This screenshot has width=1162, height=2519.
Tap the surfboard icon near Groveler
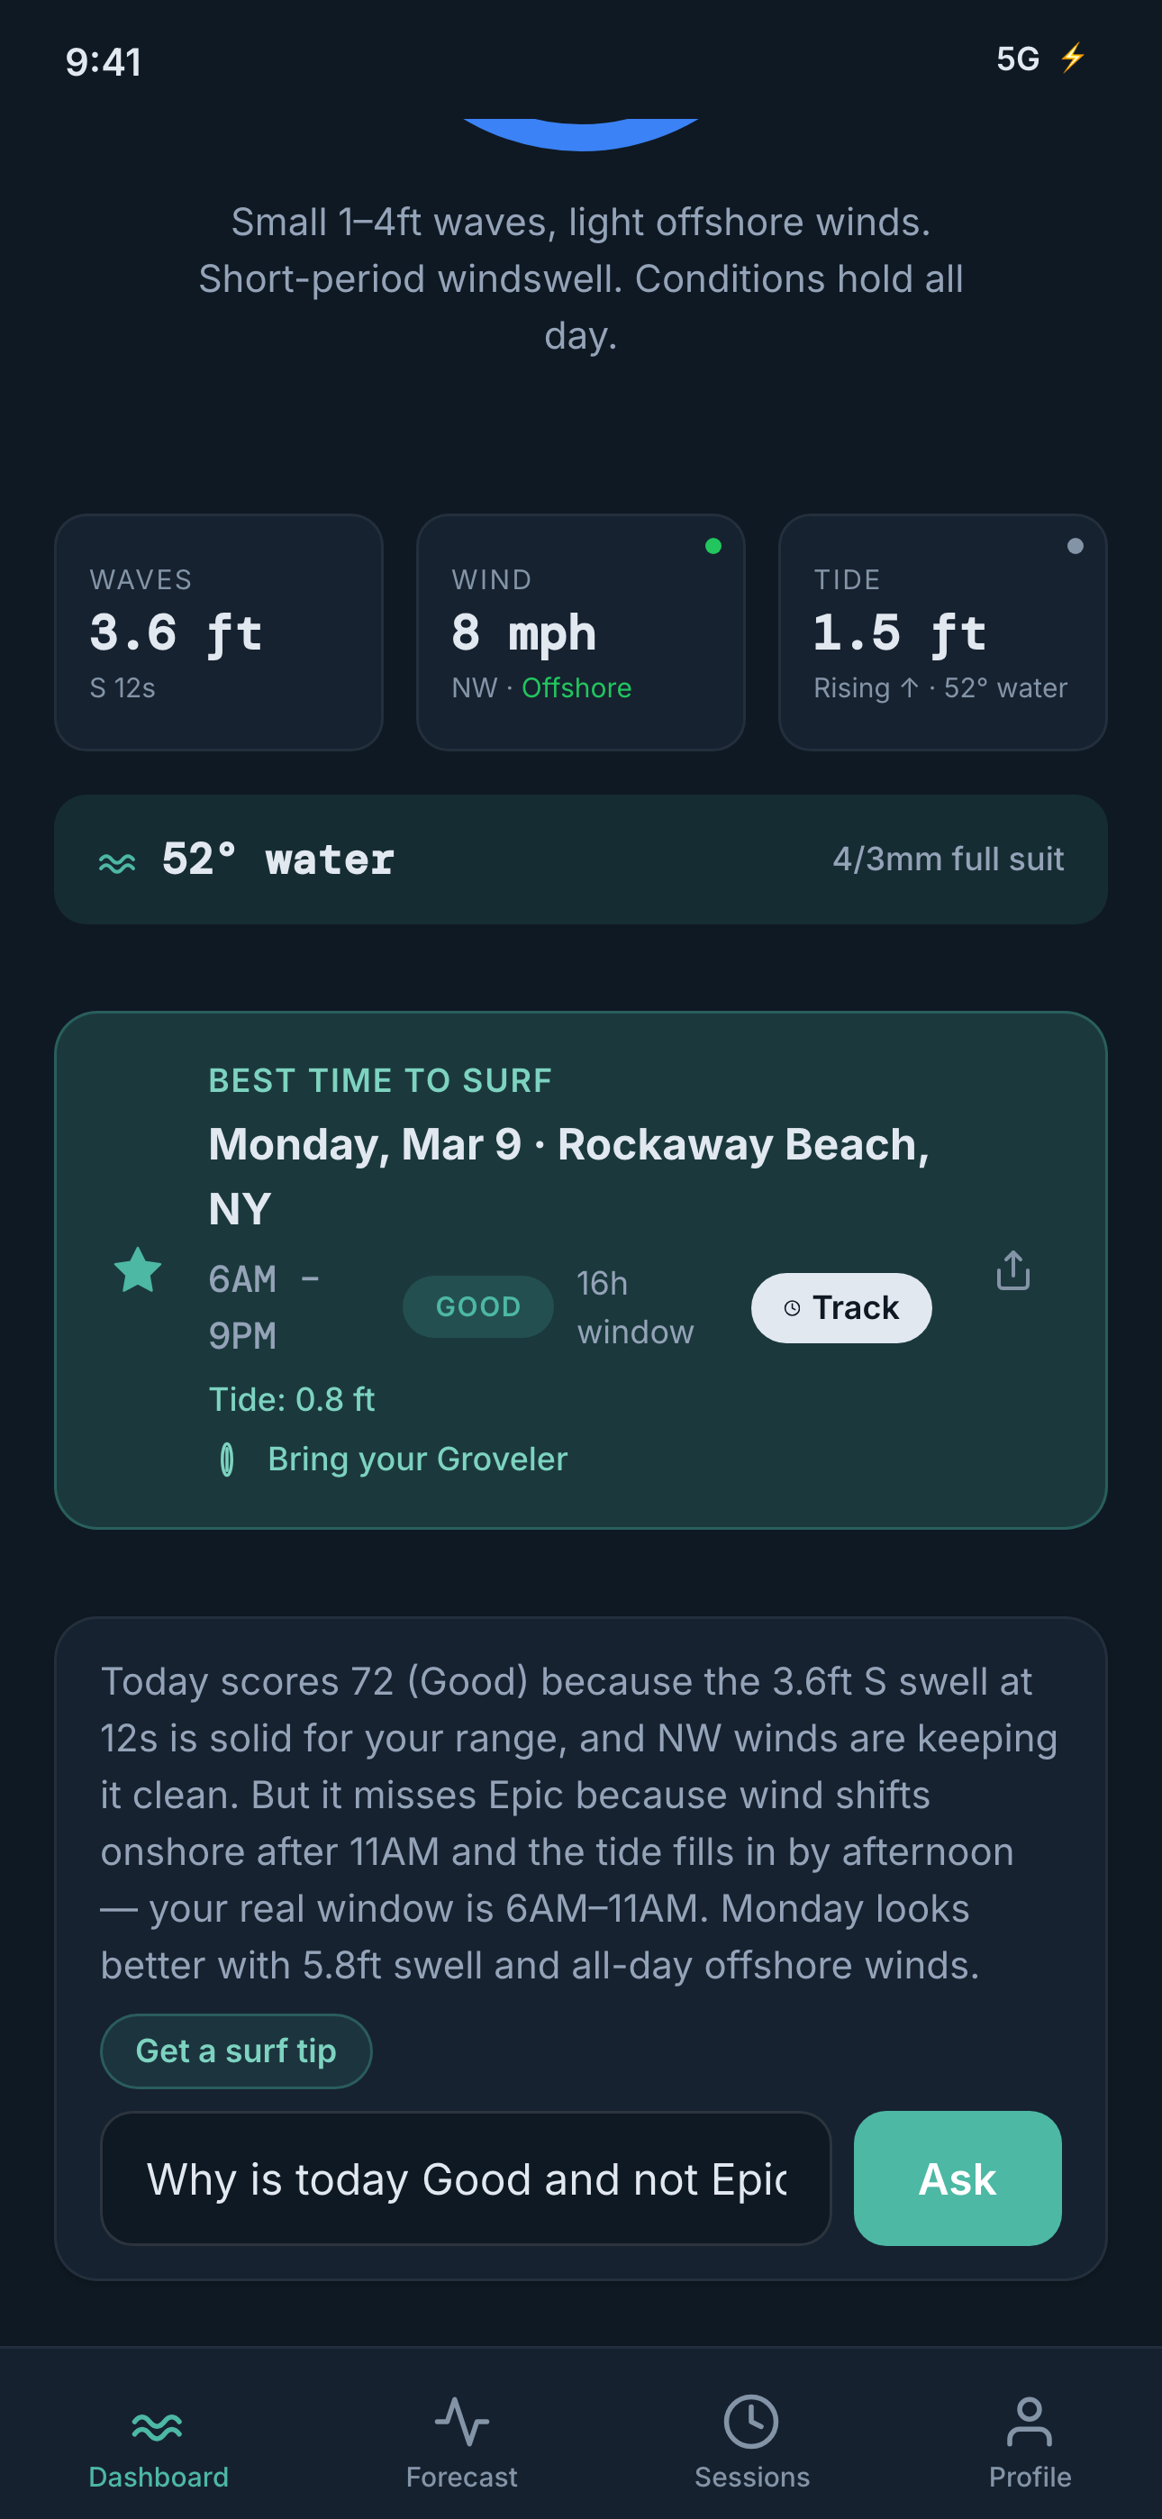coord(227,1459)
